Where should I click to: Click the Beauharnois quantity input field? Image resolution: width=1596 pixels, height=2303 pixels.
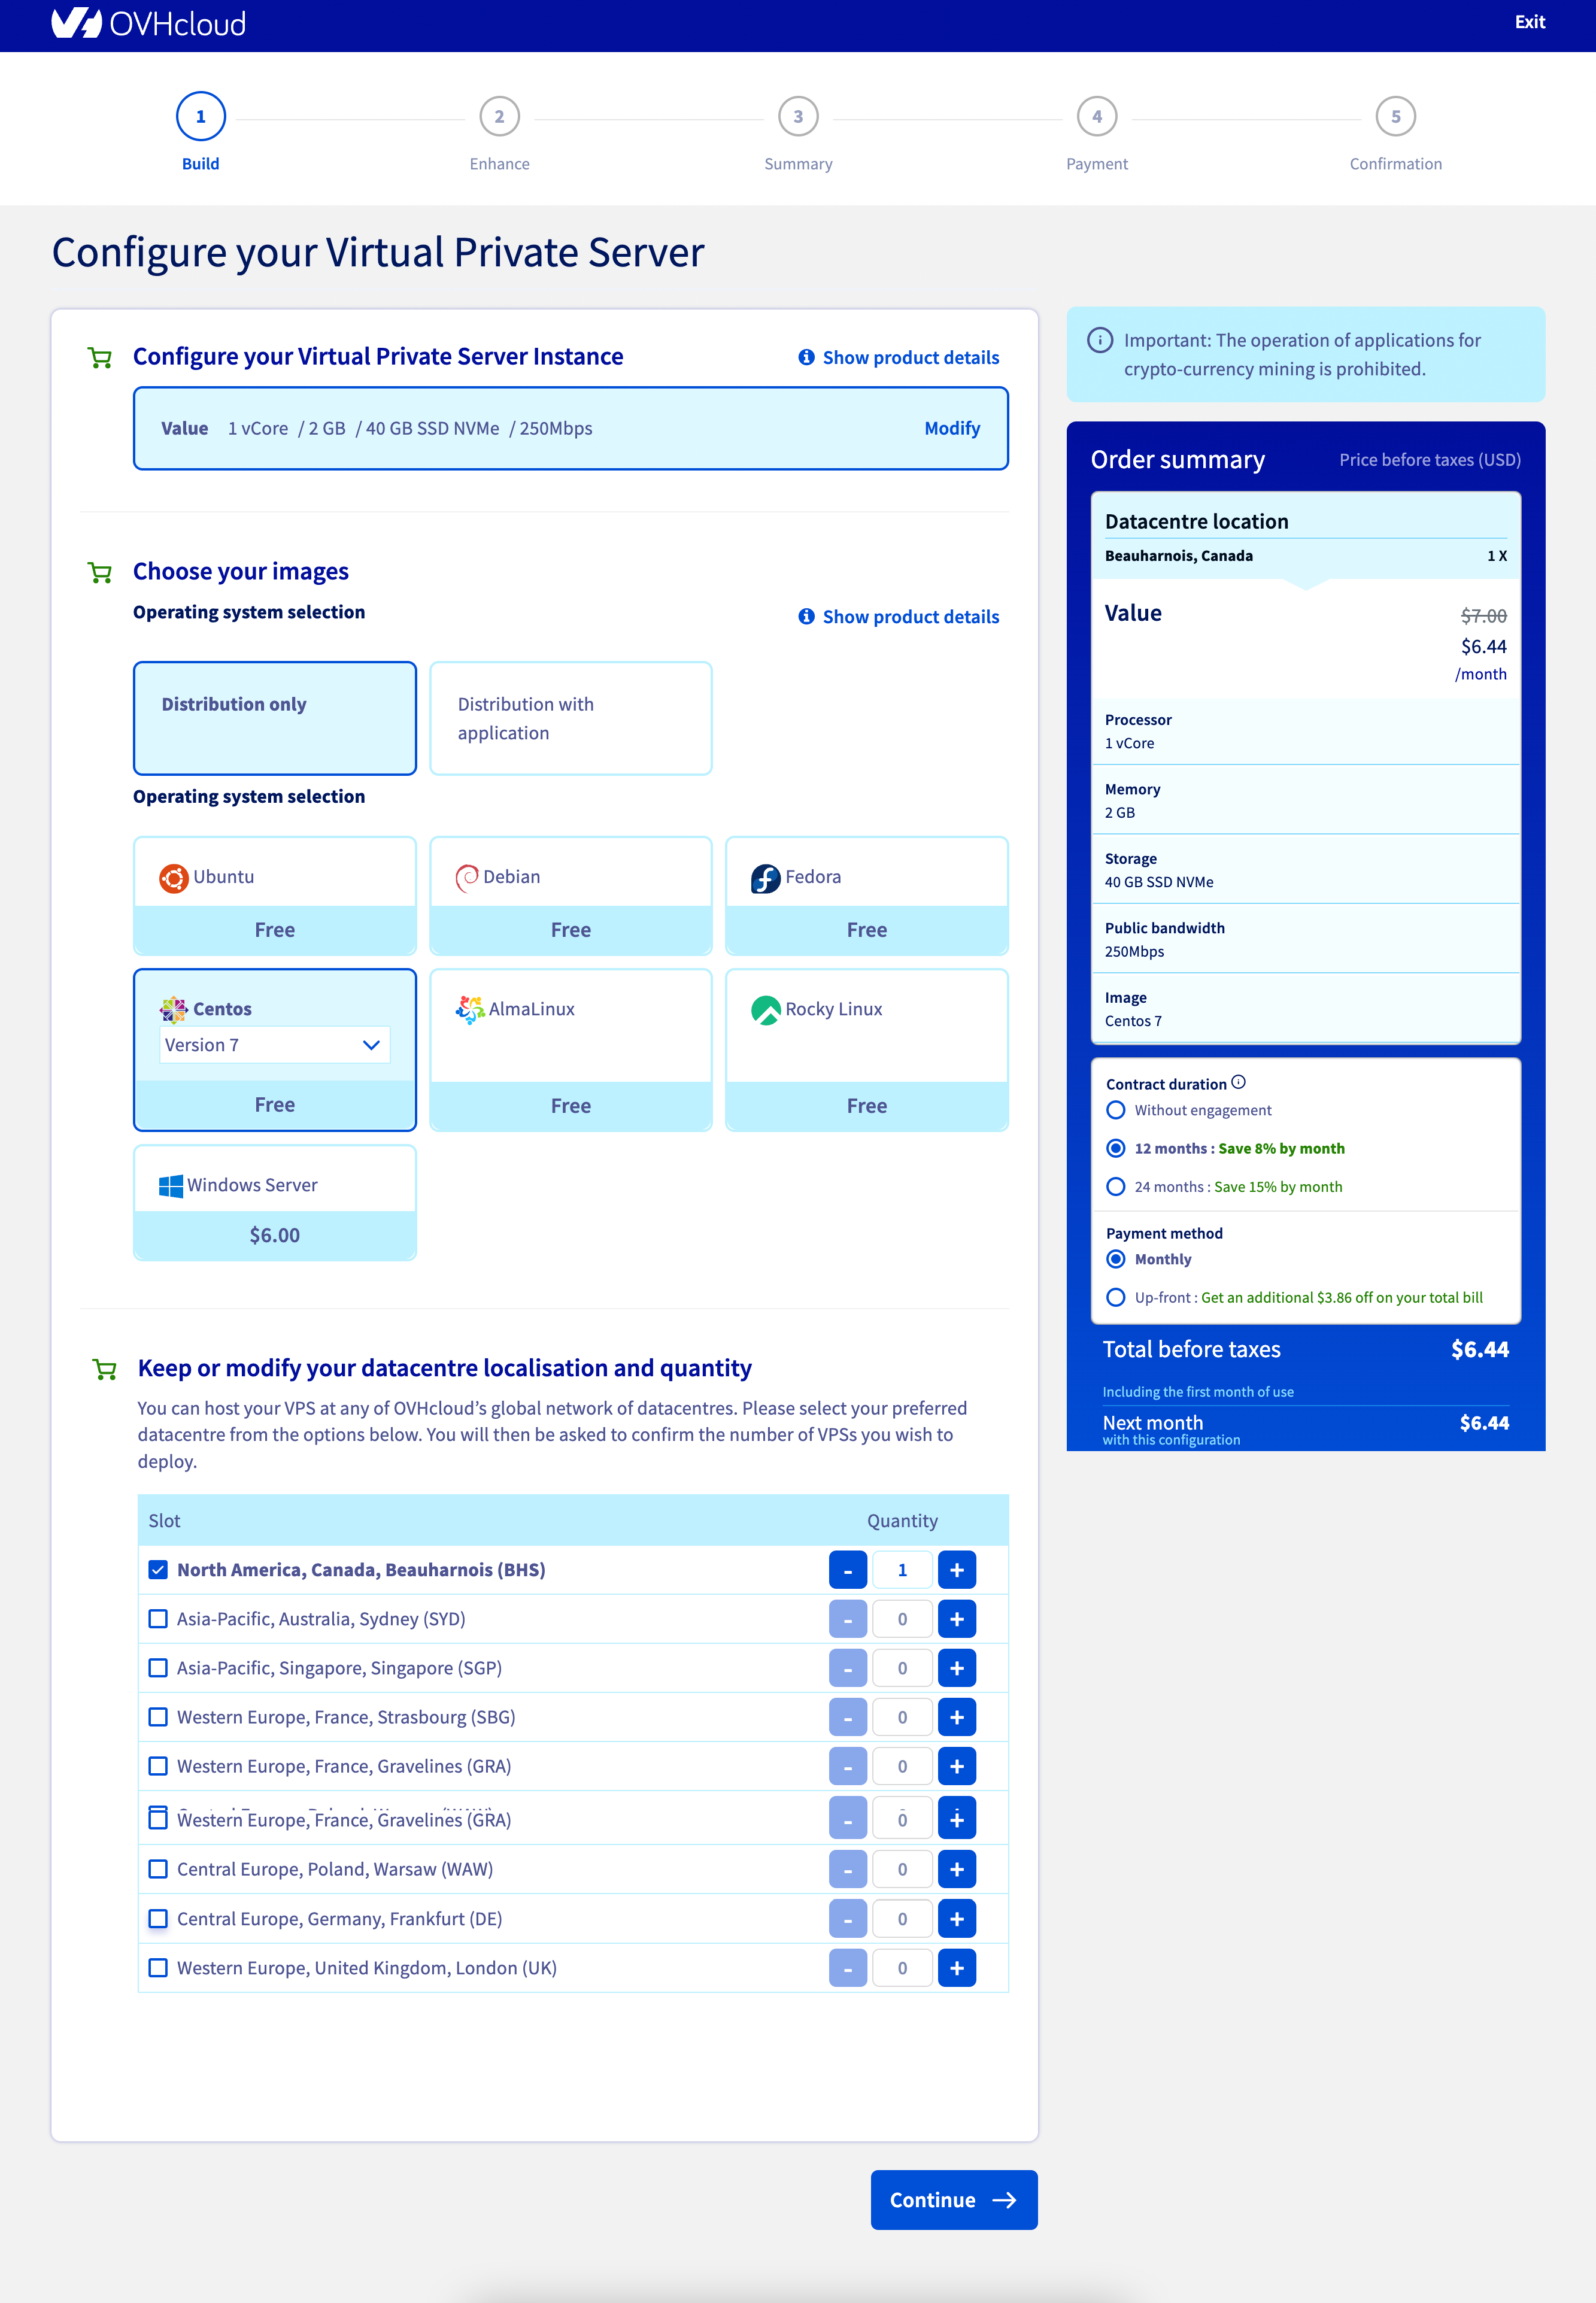pyautogui.click(x=902, y=1570)
